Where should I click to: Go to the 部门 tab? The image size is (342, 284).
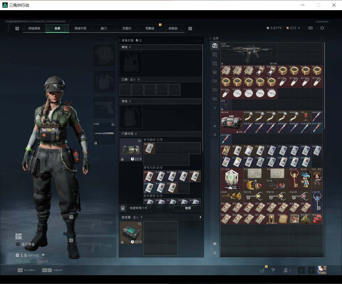coord(104,28)
